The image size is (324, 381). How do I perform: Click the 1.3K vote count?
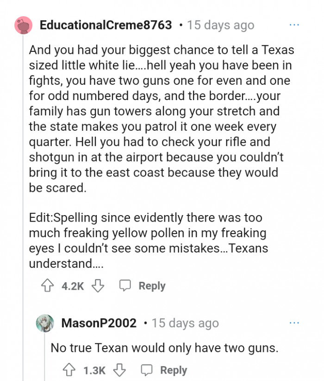point(94,370)
